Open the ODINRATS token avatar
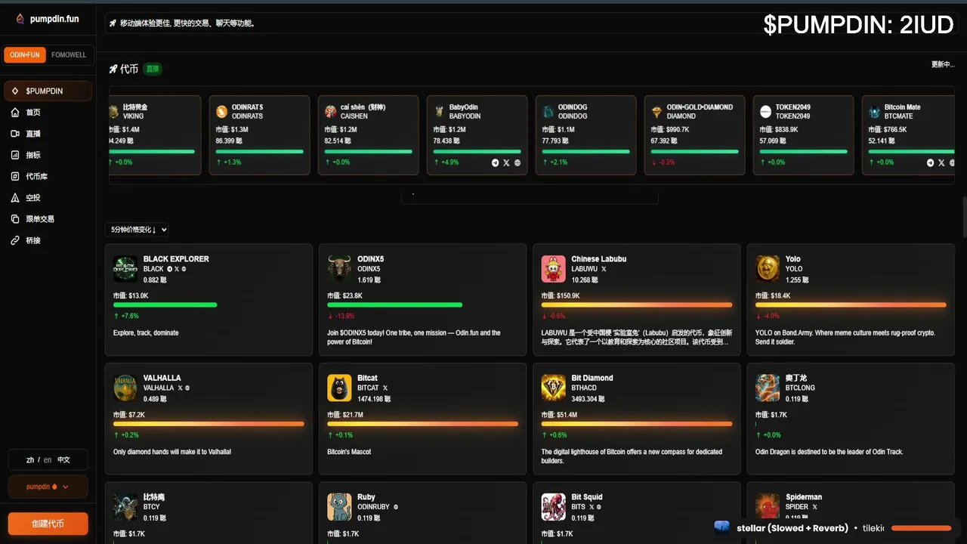Image resolution: width=967 pixels, height=544 pixels. pyautogui.click(x=222, y=112)
